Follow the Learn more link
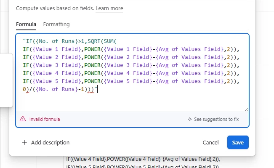 [109, 8]
